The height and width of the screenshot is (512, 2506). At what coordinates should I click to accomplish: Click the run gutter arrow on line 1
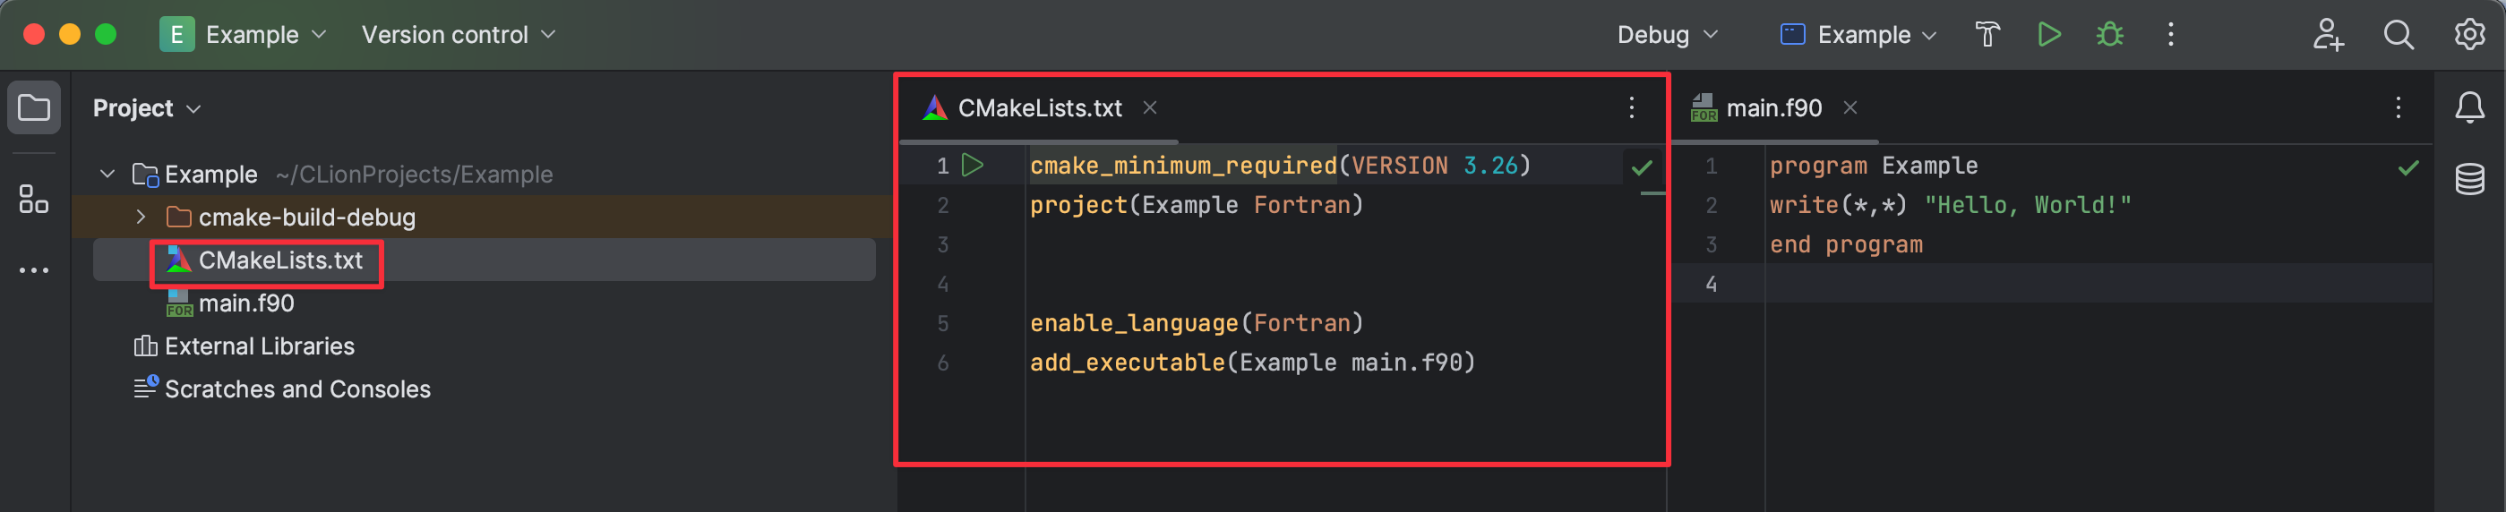pyautogui.click(x=972, y=166)
